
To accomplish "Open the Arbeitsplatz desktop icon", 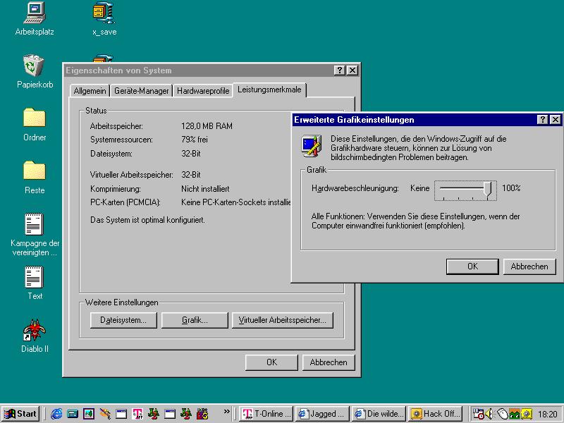I will coord(35,13).
